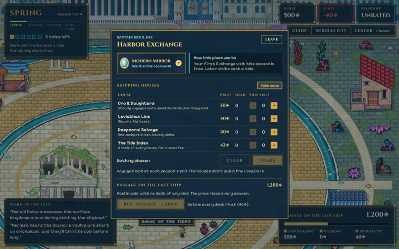Click the "Settle every debt first" note
The width and height of the screenshot is (399, 249).
[x=218, y=204]
